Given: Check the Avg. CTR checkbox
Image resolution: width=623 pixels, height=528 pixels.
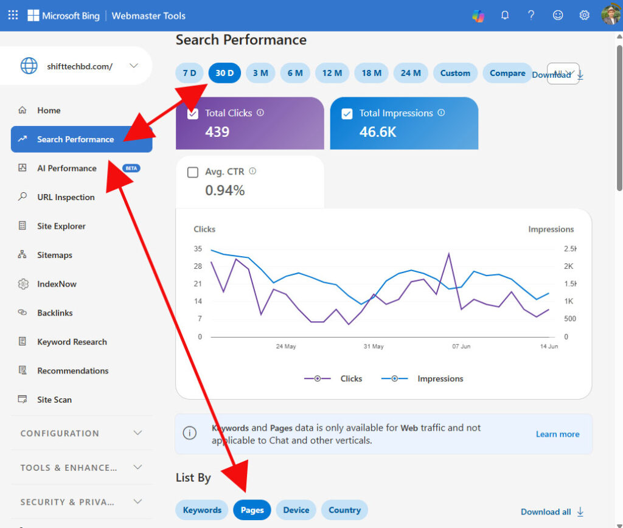Looking at the screenshot, I should point(193,172).
